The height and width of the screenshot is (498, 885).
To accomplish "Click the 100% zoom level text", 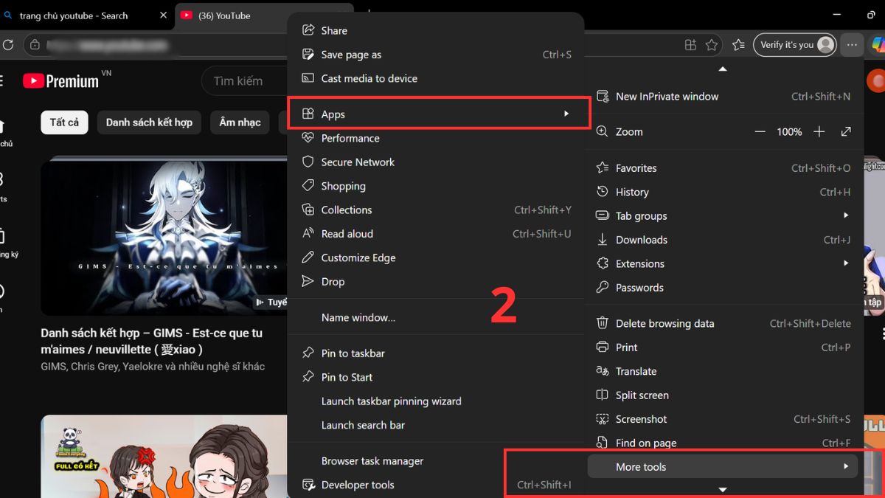I will (789, 131).
